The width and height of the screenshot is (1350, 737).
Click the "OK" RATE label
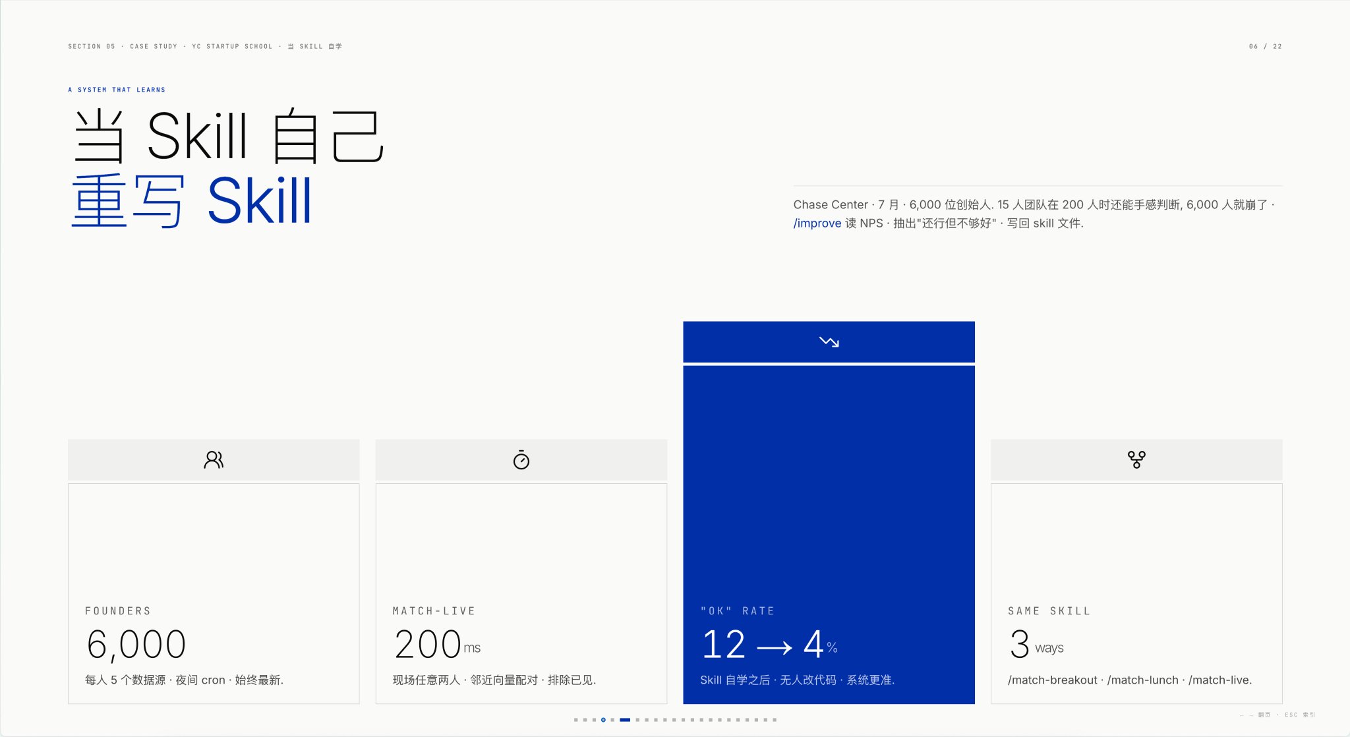[x=738, y=611]
